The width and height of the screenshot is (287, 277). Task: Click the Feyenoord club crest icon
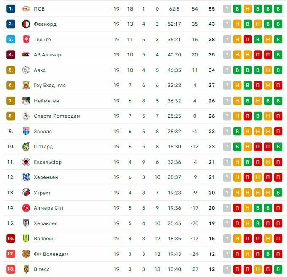point(26,24)
